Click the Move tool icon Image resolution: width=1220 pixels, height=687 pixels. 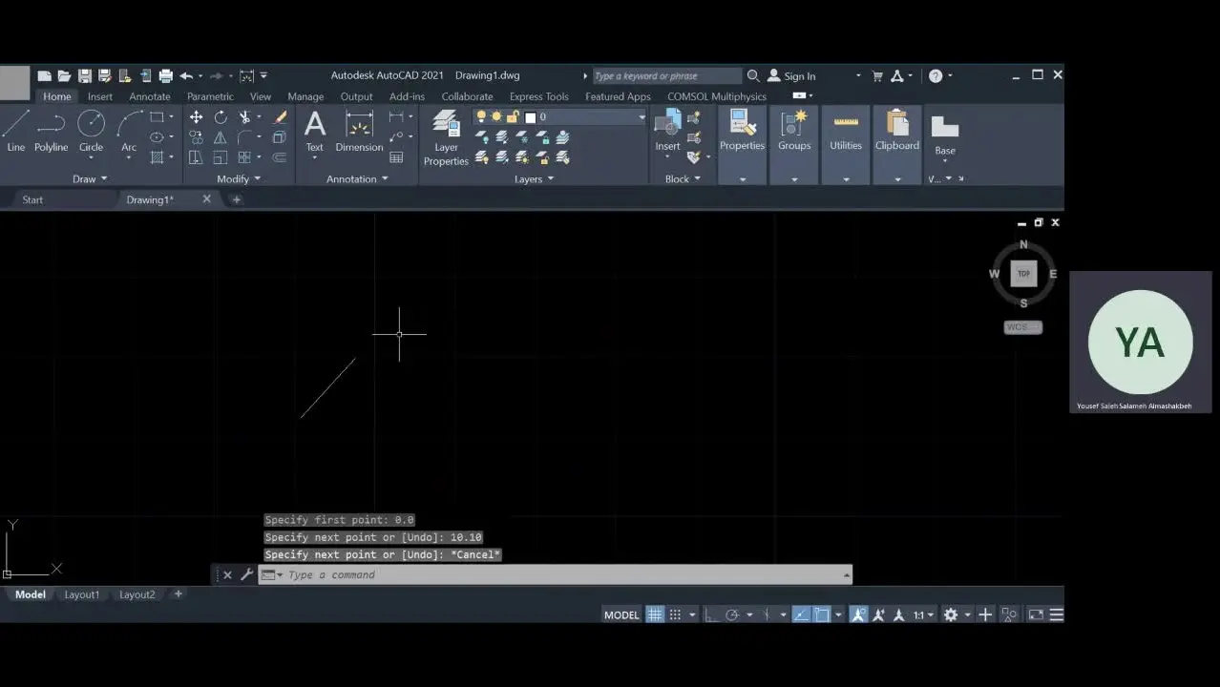click(196, 117)
